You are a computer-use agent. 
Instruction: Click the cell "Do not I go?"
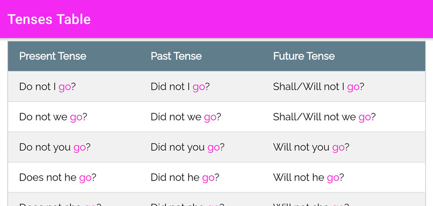point(48,87)
